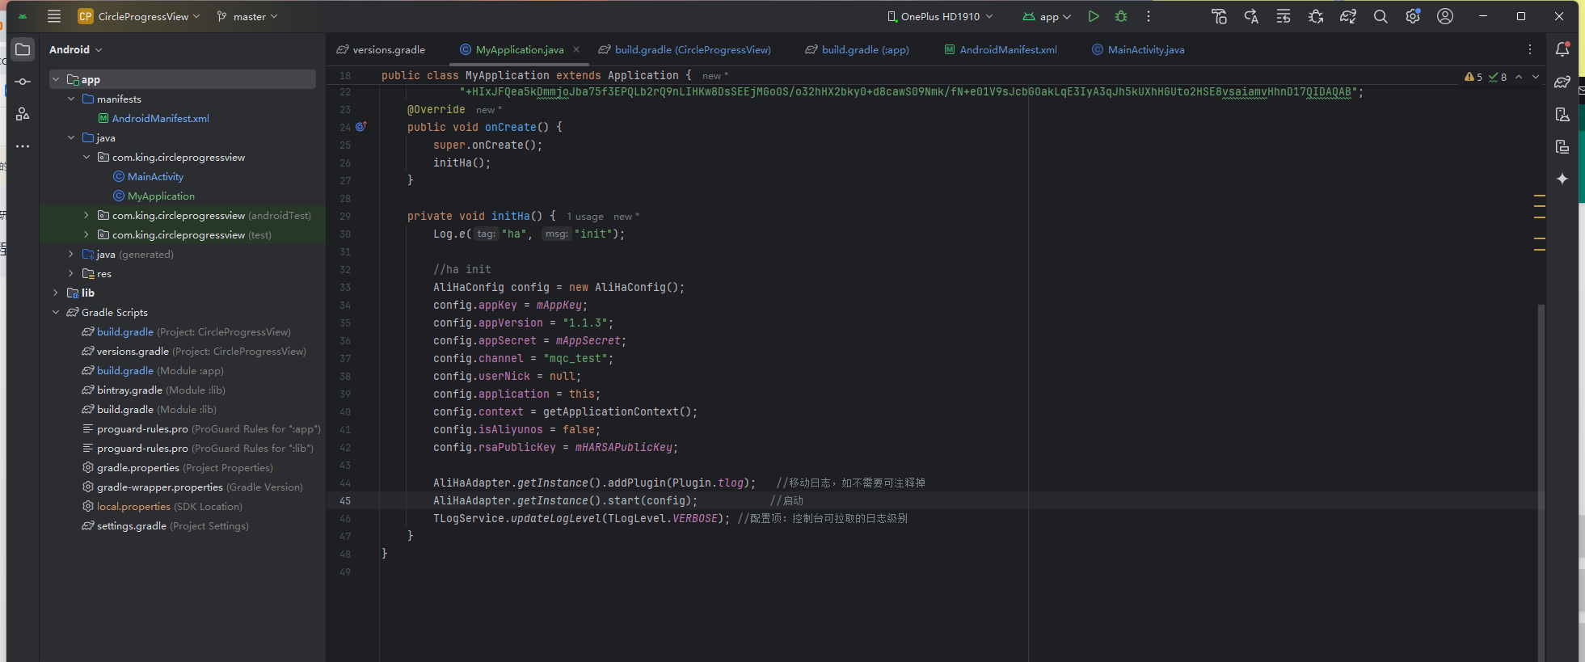This screenshot has width=1585, height=662.
Task: Open the Gemini sparkle icon on right sidebar
Action: click(x=1562, y=179)
